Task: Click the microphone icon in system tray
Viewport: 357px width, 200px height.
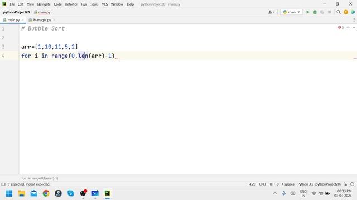Action: point(284,193)
